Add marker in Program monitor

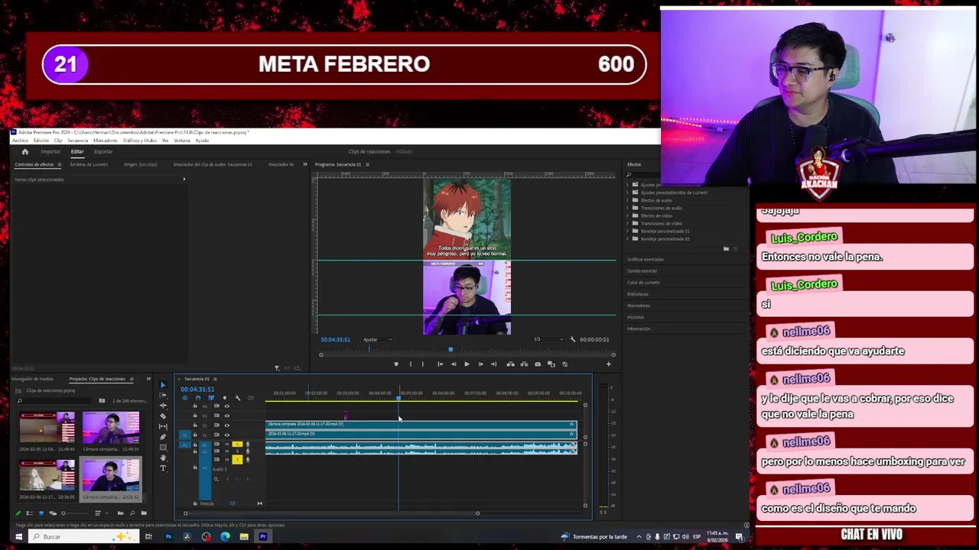click(396, 364)
